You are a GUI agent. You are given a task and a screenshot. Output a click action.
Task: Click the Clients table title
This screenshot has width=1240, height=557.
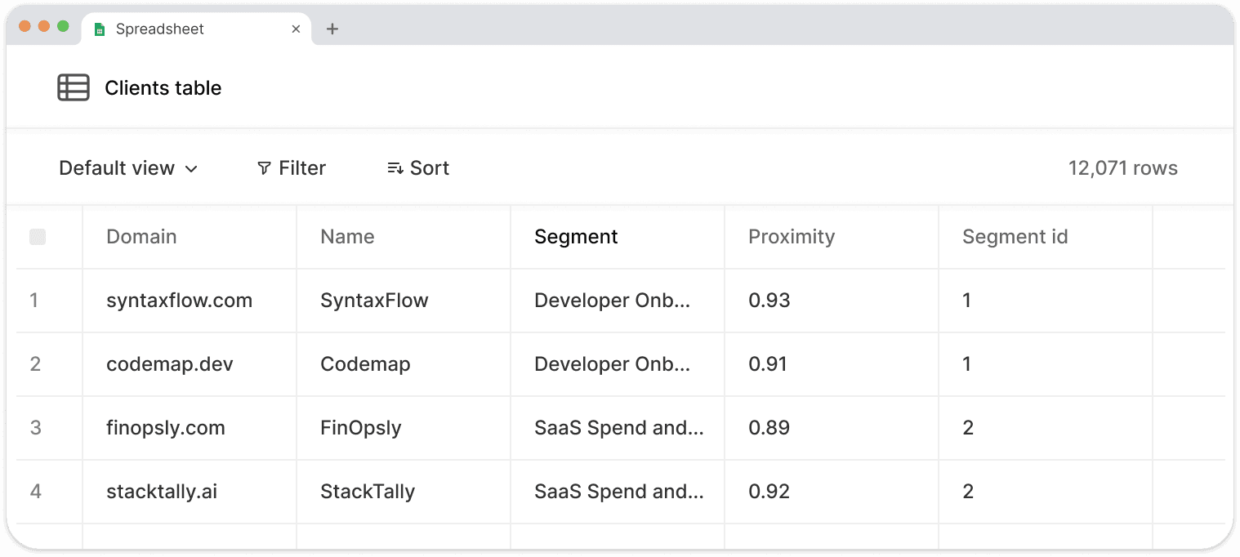tap(163, 87)
